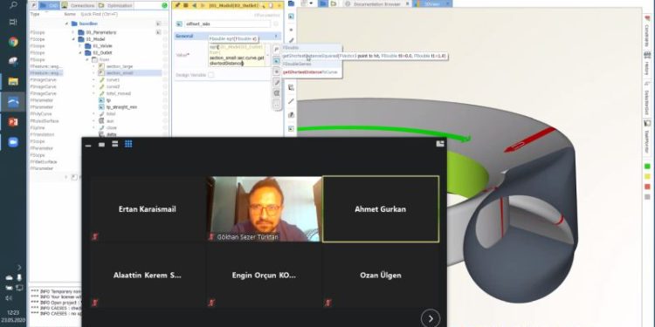
Task: Toggle visibility circle for total row
Action: tap(165, 114)
